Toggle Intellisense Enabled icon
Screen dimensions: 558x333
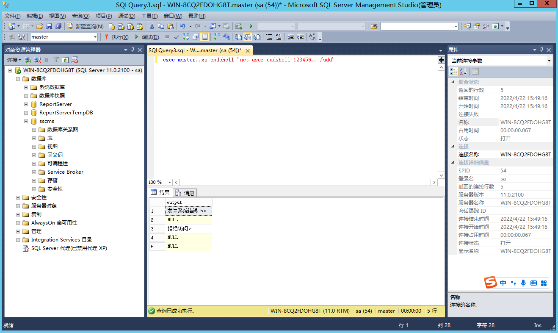pyautogui.click(x=205, y=37)
